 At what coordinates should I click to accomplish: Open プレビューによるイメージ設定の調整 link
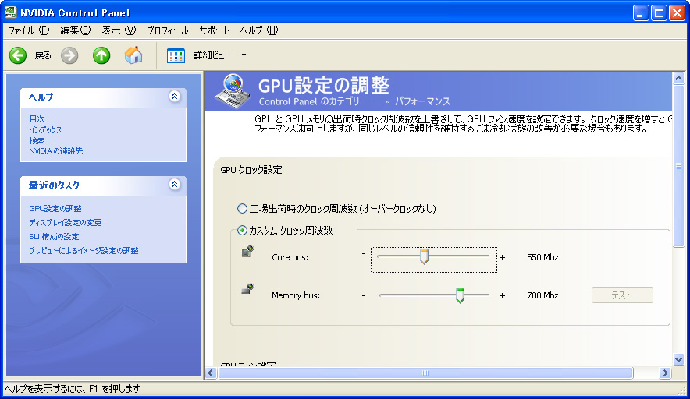pos(84,250)
